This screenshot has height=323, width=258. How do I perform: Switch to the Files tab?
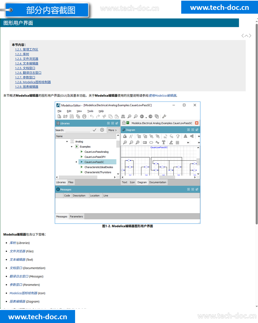[x=71, y=182]
